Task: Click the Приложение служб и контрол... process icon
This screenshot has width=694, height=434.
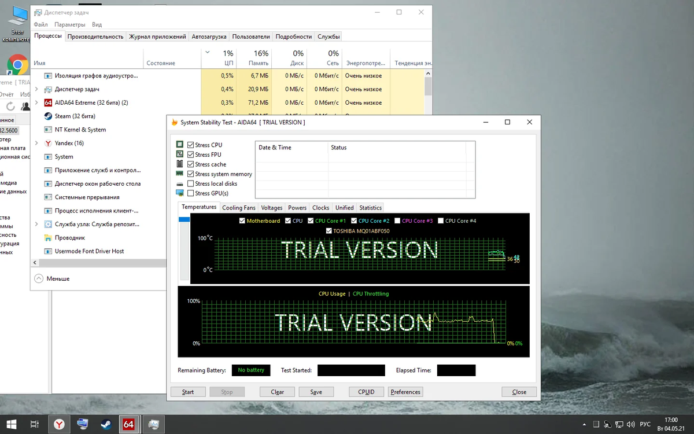Action: 49,170
